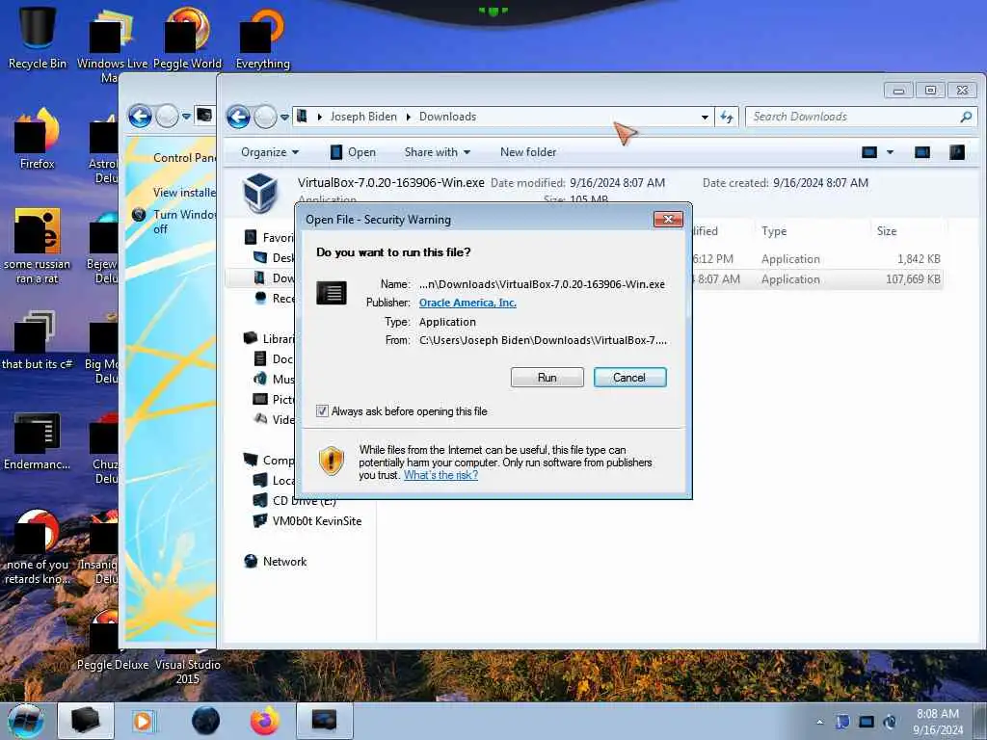Viewport: 987px width, 740px height.
Task: Click the search magnifier icon
Action: click(966, 117)
